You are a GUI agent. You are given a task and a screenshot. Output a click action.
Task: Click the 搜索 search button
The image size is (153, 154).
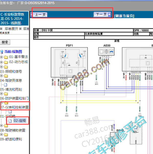tap(5, 42)
